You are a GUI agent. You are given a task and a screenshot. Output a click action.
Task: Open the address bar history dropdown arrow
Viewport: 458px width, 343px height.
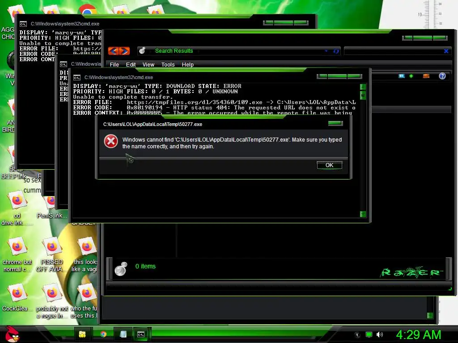pos(326,51)
